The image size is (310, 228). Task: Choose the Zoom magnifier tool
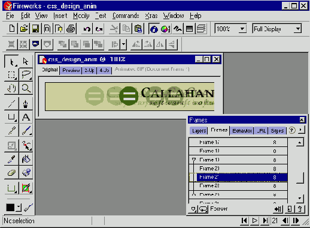[x=26, y=88]
